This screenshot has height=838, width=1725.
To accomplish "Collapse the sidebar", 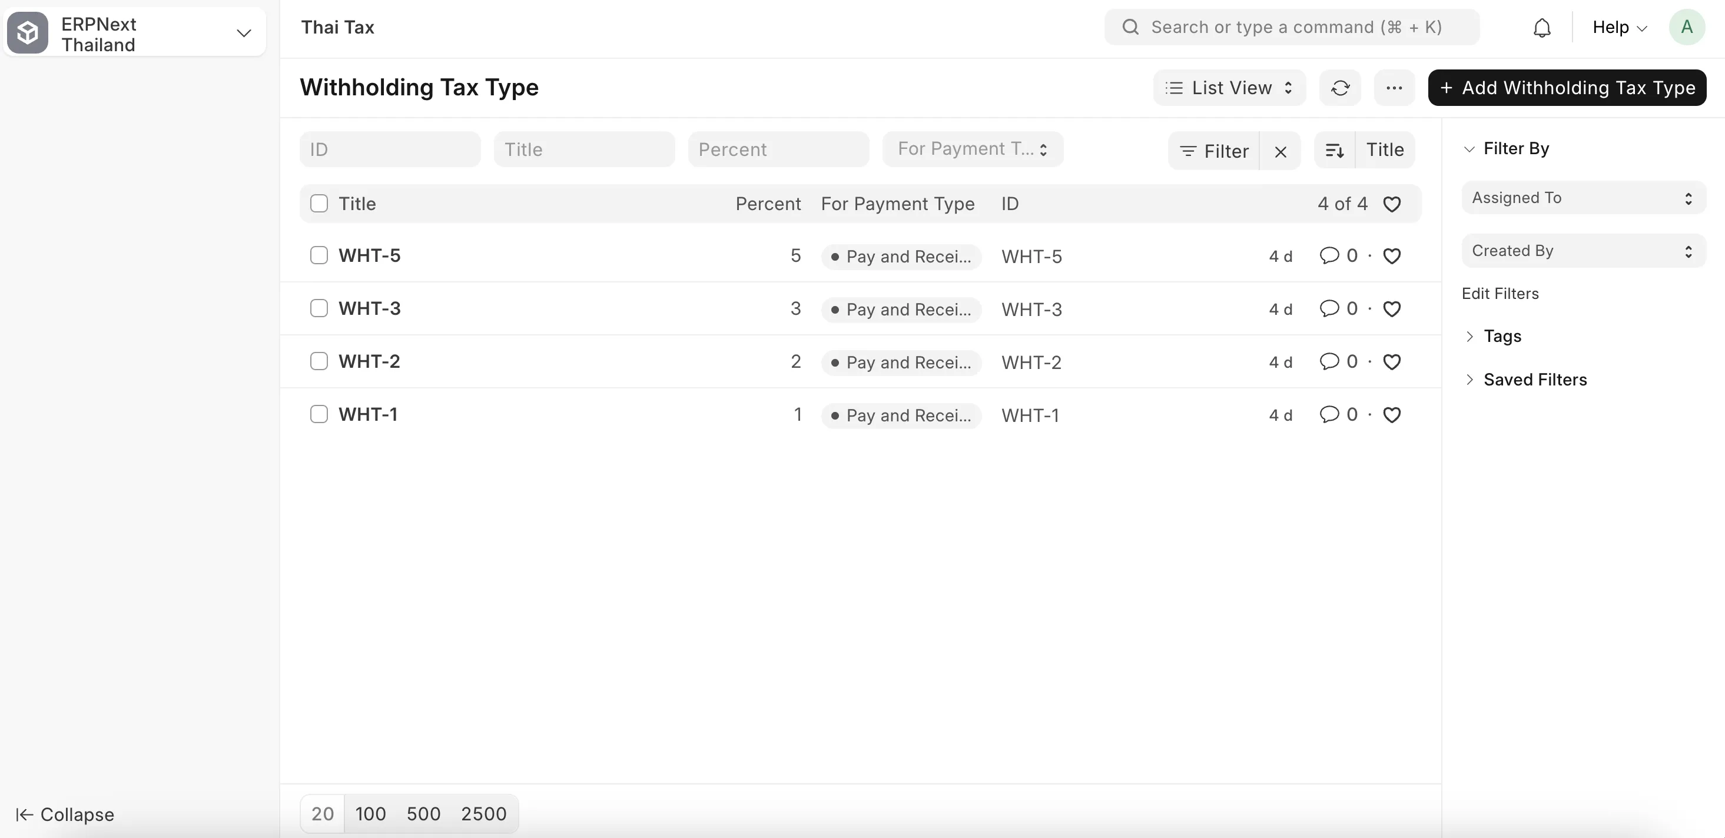I will tap(65, 814).
